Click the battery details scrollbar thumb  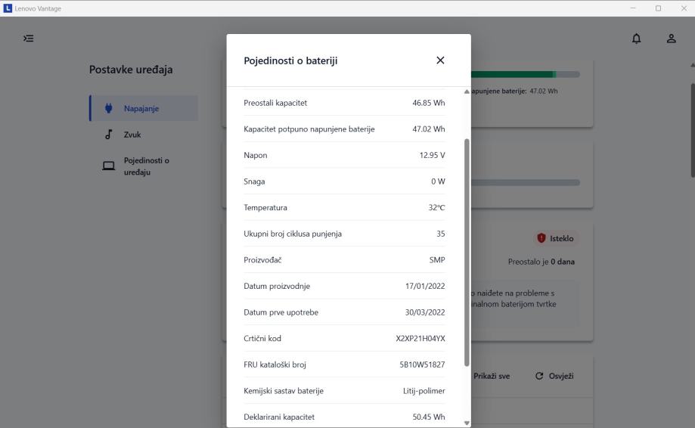(x=467, y=250)
